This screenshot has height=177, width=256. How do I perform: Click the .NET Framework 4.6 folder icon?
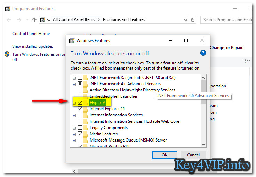[85, 84]
